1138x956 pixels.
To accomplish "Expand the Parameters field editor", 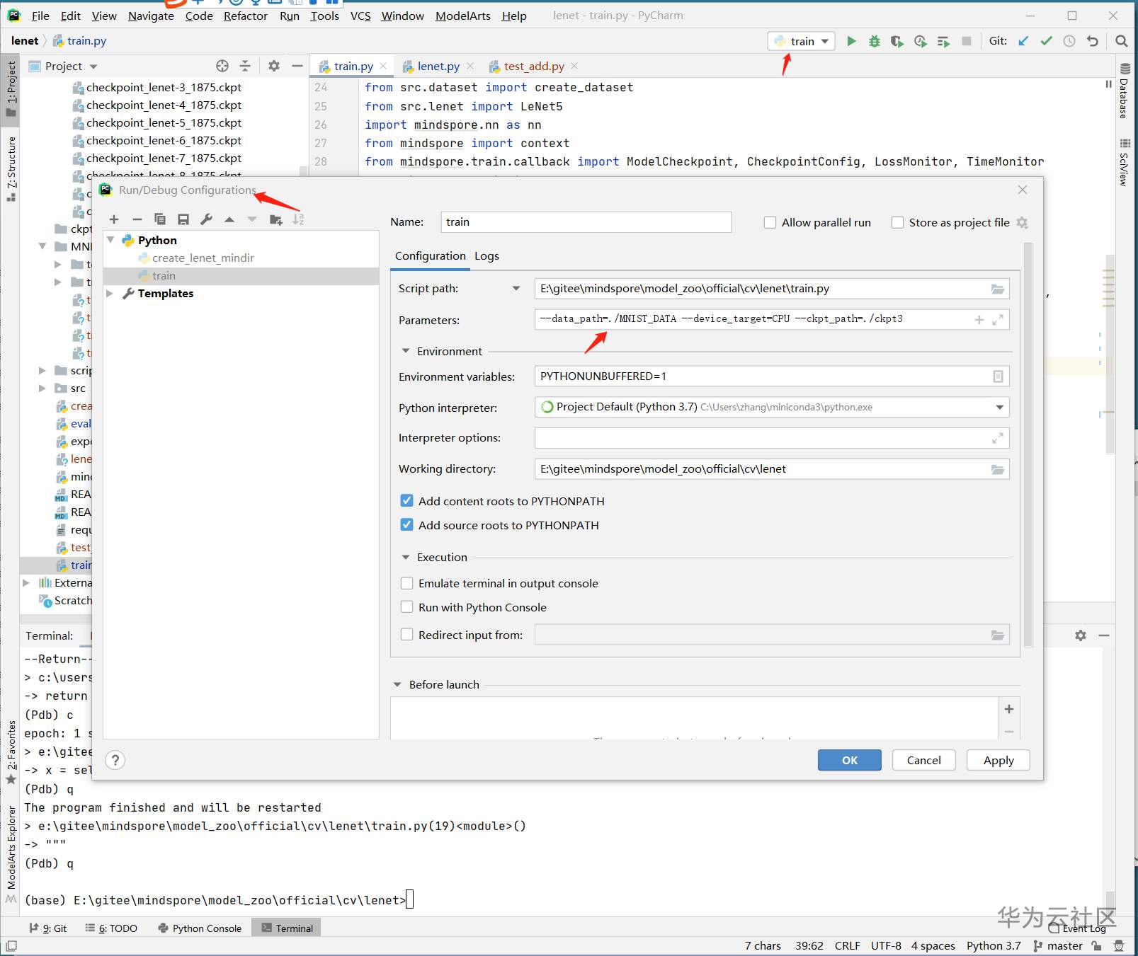I will point(998,320).
